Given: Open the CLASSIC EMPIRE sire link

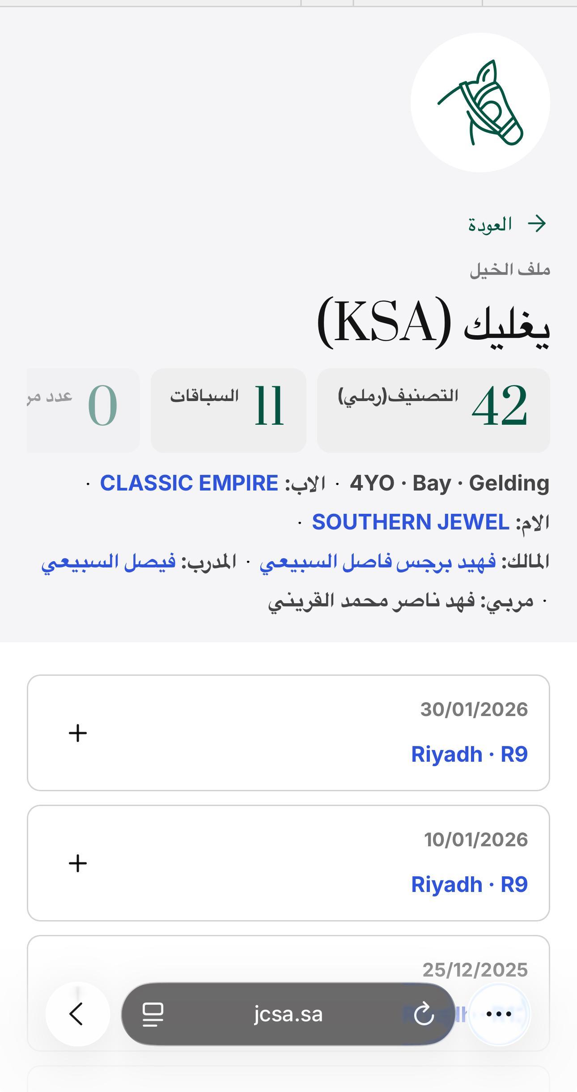Looking at the screenshot, I should click(189, 483).
